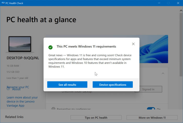This screenshot has width=183, height=123.
Task: Click the PC health at a glance heading
Action: [x=41, y=20]
